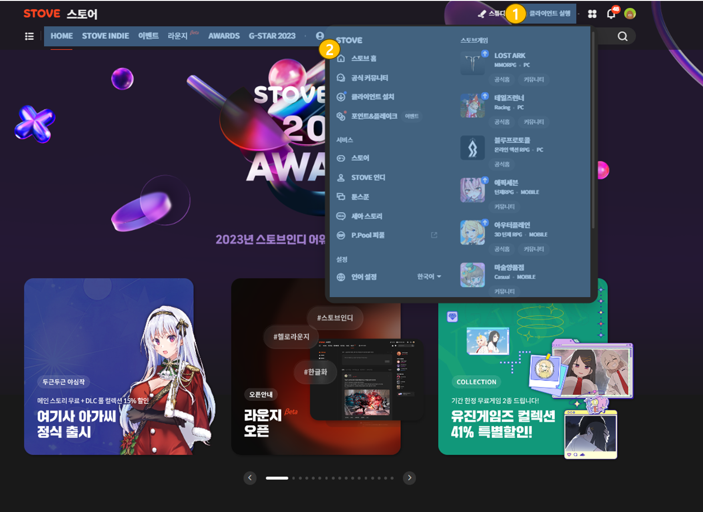Click the 툰스푼 icon
The width and height of the screenshot is (703, 512).
pos(341,197)
